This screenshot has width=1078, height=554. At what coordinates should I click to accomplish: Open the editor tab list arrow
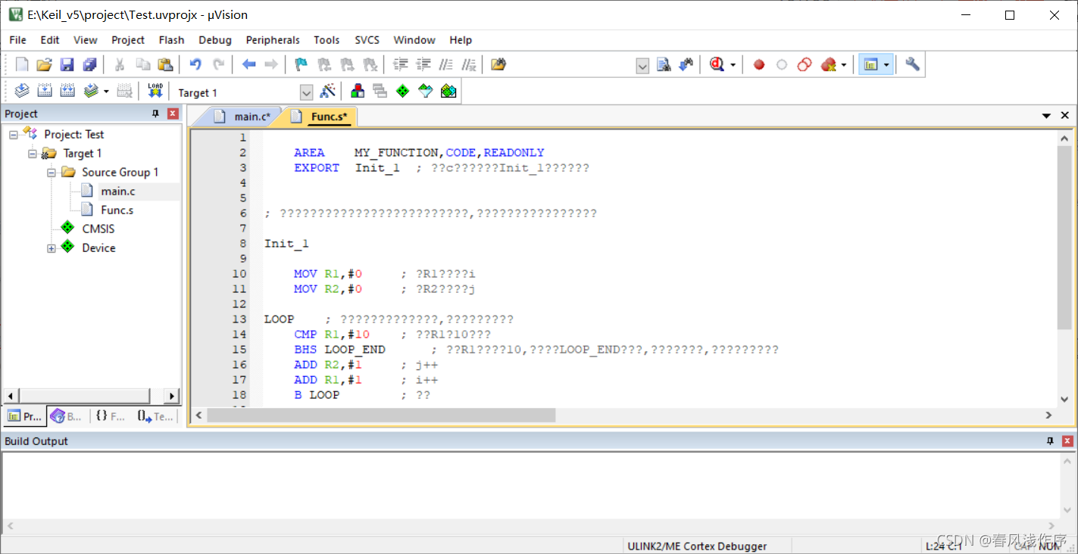(x=1046, y=116)
